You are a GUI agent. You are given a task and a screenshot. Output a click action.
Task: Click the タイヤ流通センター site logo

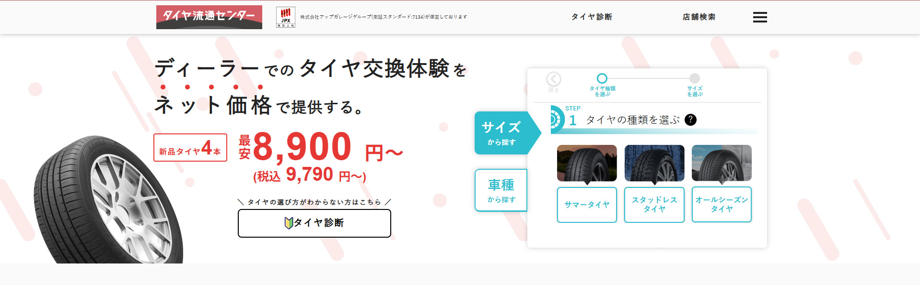(x=209, y=17)
